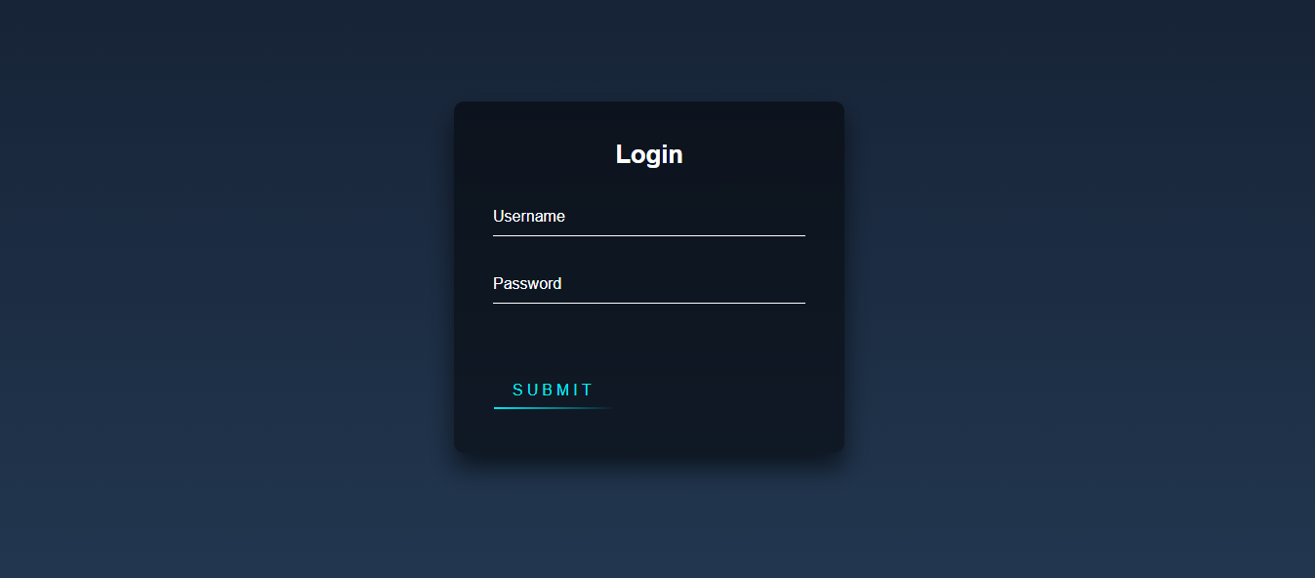The height and width of the screenshot is (578, 1315).
Task: Click the white underline beneath Password
Action: pyautogui.click(x=649, y=303)
